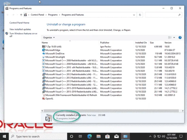Refresh the Programs and Features view
Image resolution: width=187 pixels, height=140 pixels.
(x=140, y=15)
